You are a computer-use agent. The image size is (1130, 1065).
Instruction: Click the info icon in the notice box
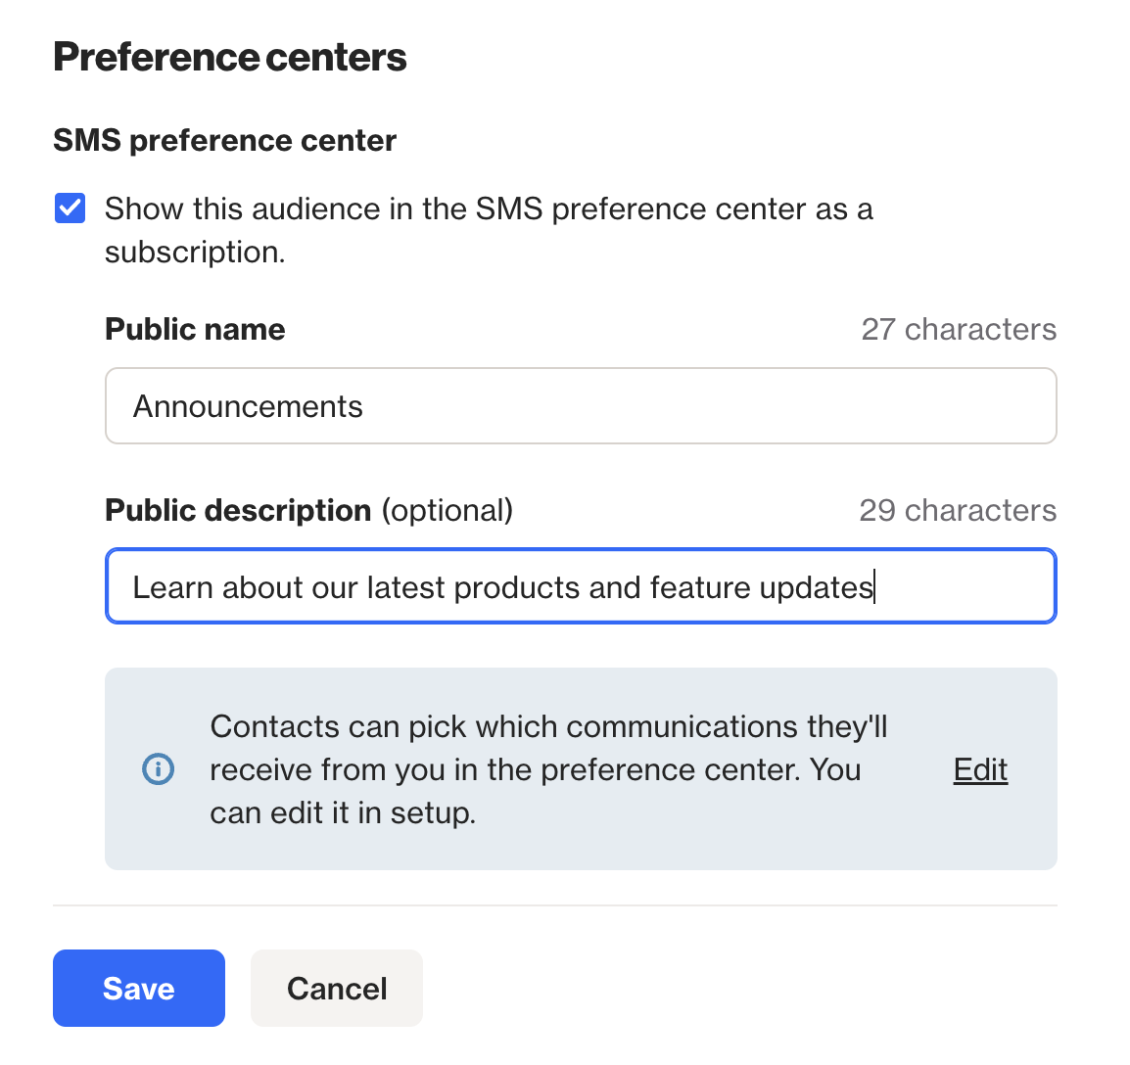(158, 769)
